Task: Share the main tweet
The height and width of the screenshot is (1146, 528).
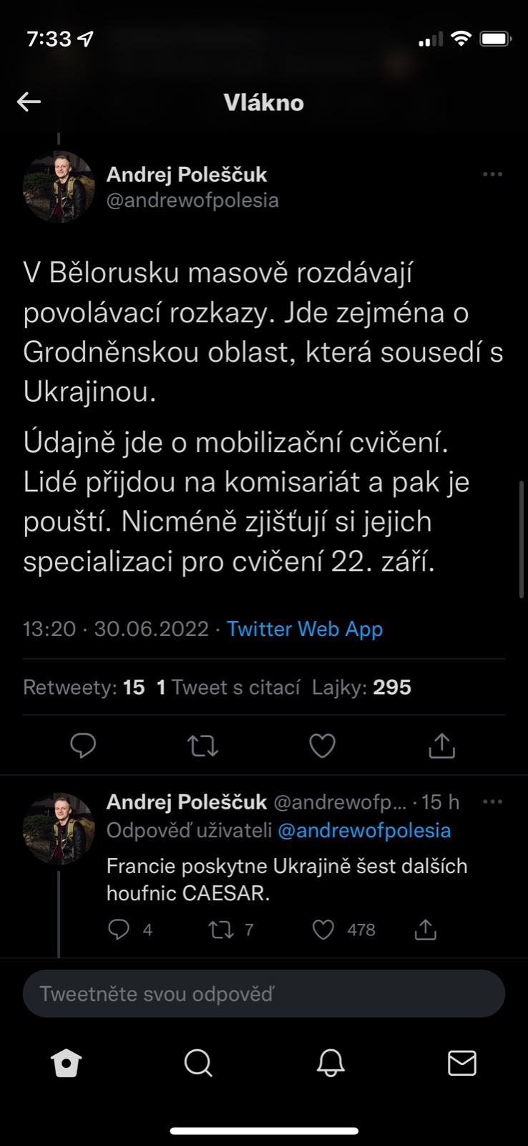Action: tap(441, 746)
